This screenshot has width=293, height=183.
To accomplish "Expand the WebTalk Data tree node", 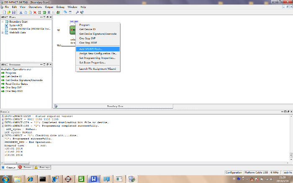I will (3, 32).
